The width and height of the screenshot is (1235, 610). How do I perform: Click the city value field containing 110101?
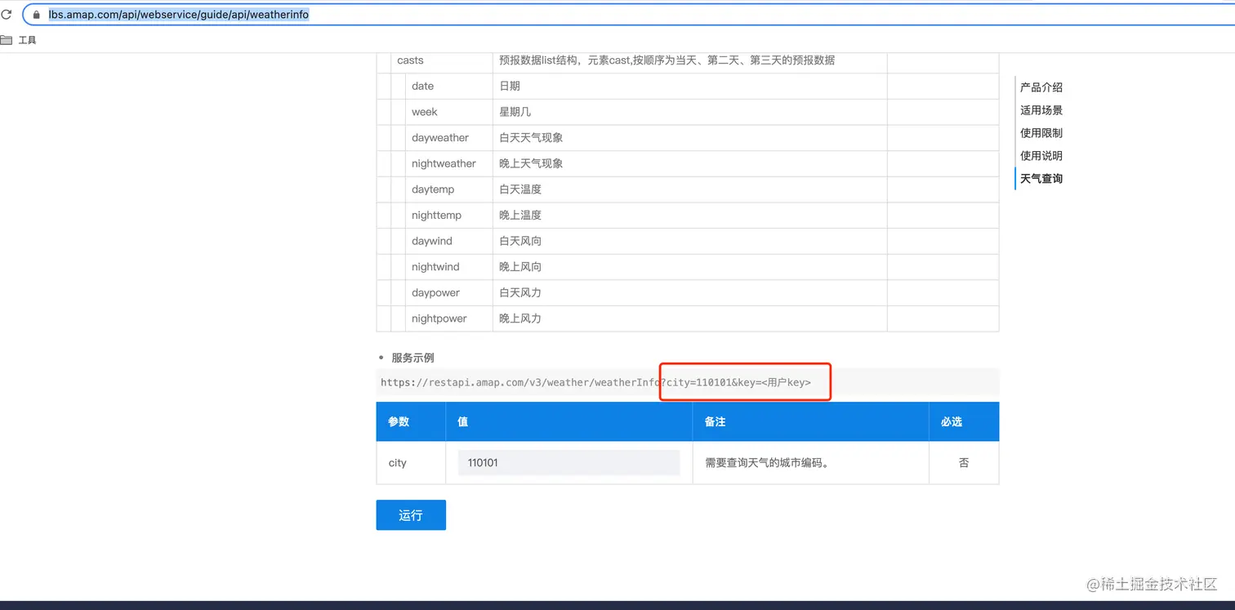pos(568,463)
